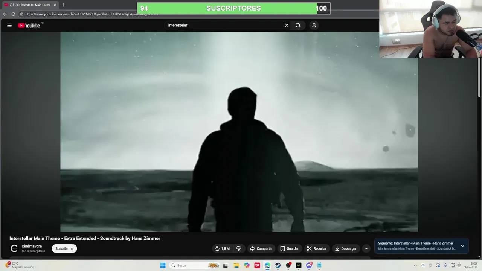Image resolution: width=482 pixels, height=271 pixels.
Task: Click the taskbar Buscar search box
Action: click(195, 265)
